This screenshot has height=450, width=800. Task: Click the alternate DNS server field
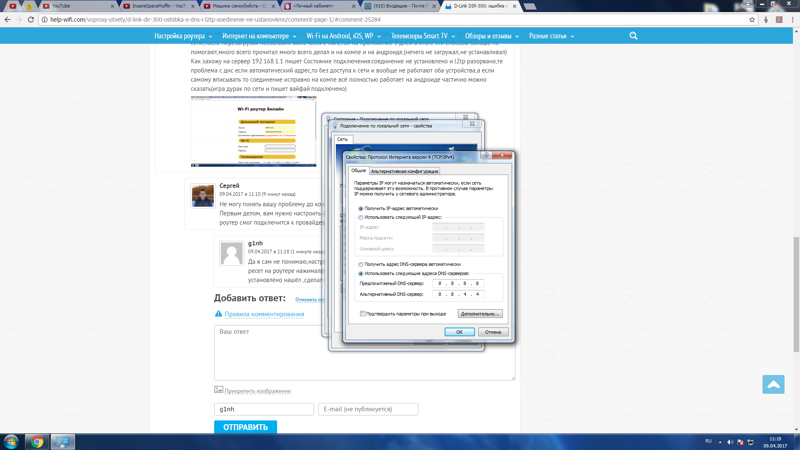coord(458,294)
